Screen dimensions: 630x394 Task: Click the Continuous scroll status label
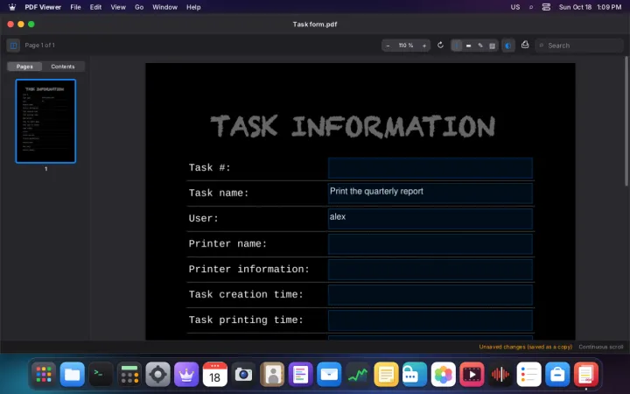coord(600,347)
